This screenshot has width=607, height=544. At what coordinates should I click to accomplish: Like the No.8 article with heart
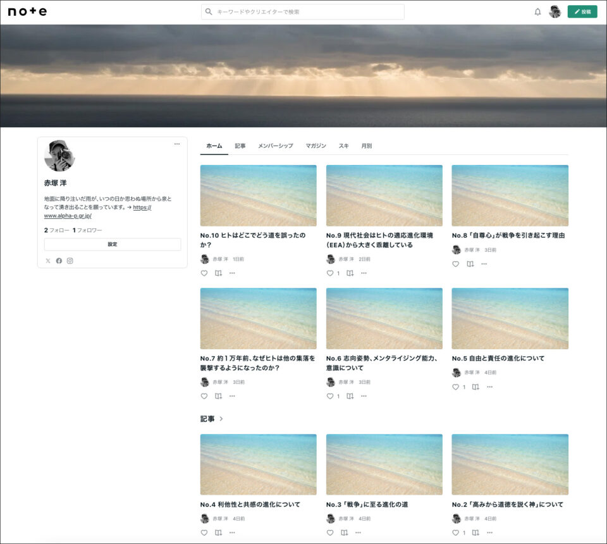point(455,264)
